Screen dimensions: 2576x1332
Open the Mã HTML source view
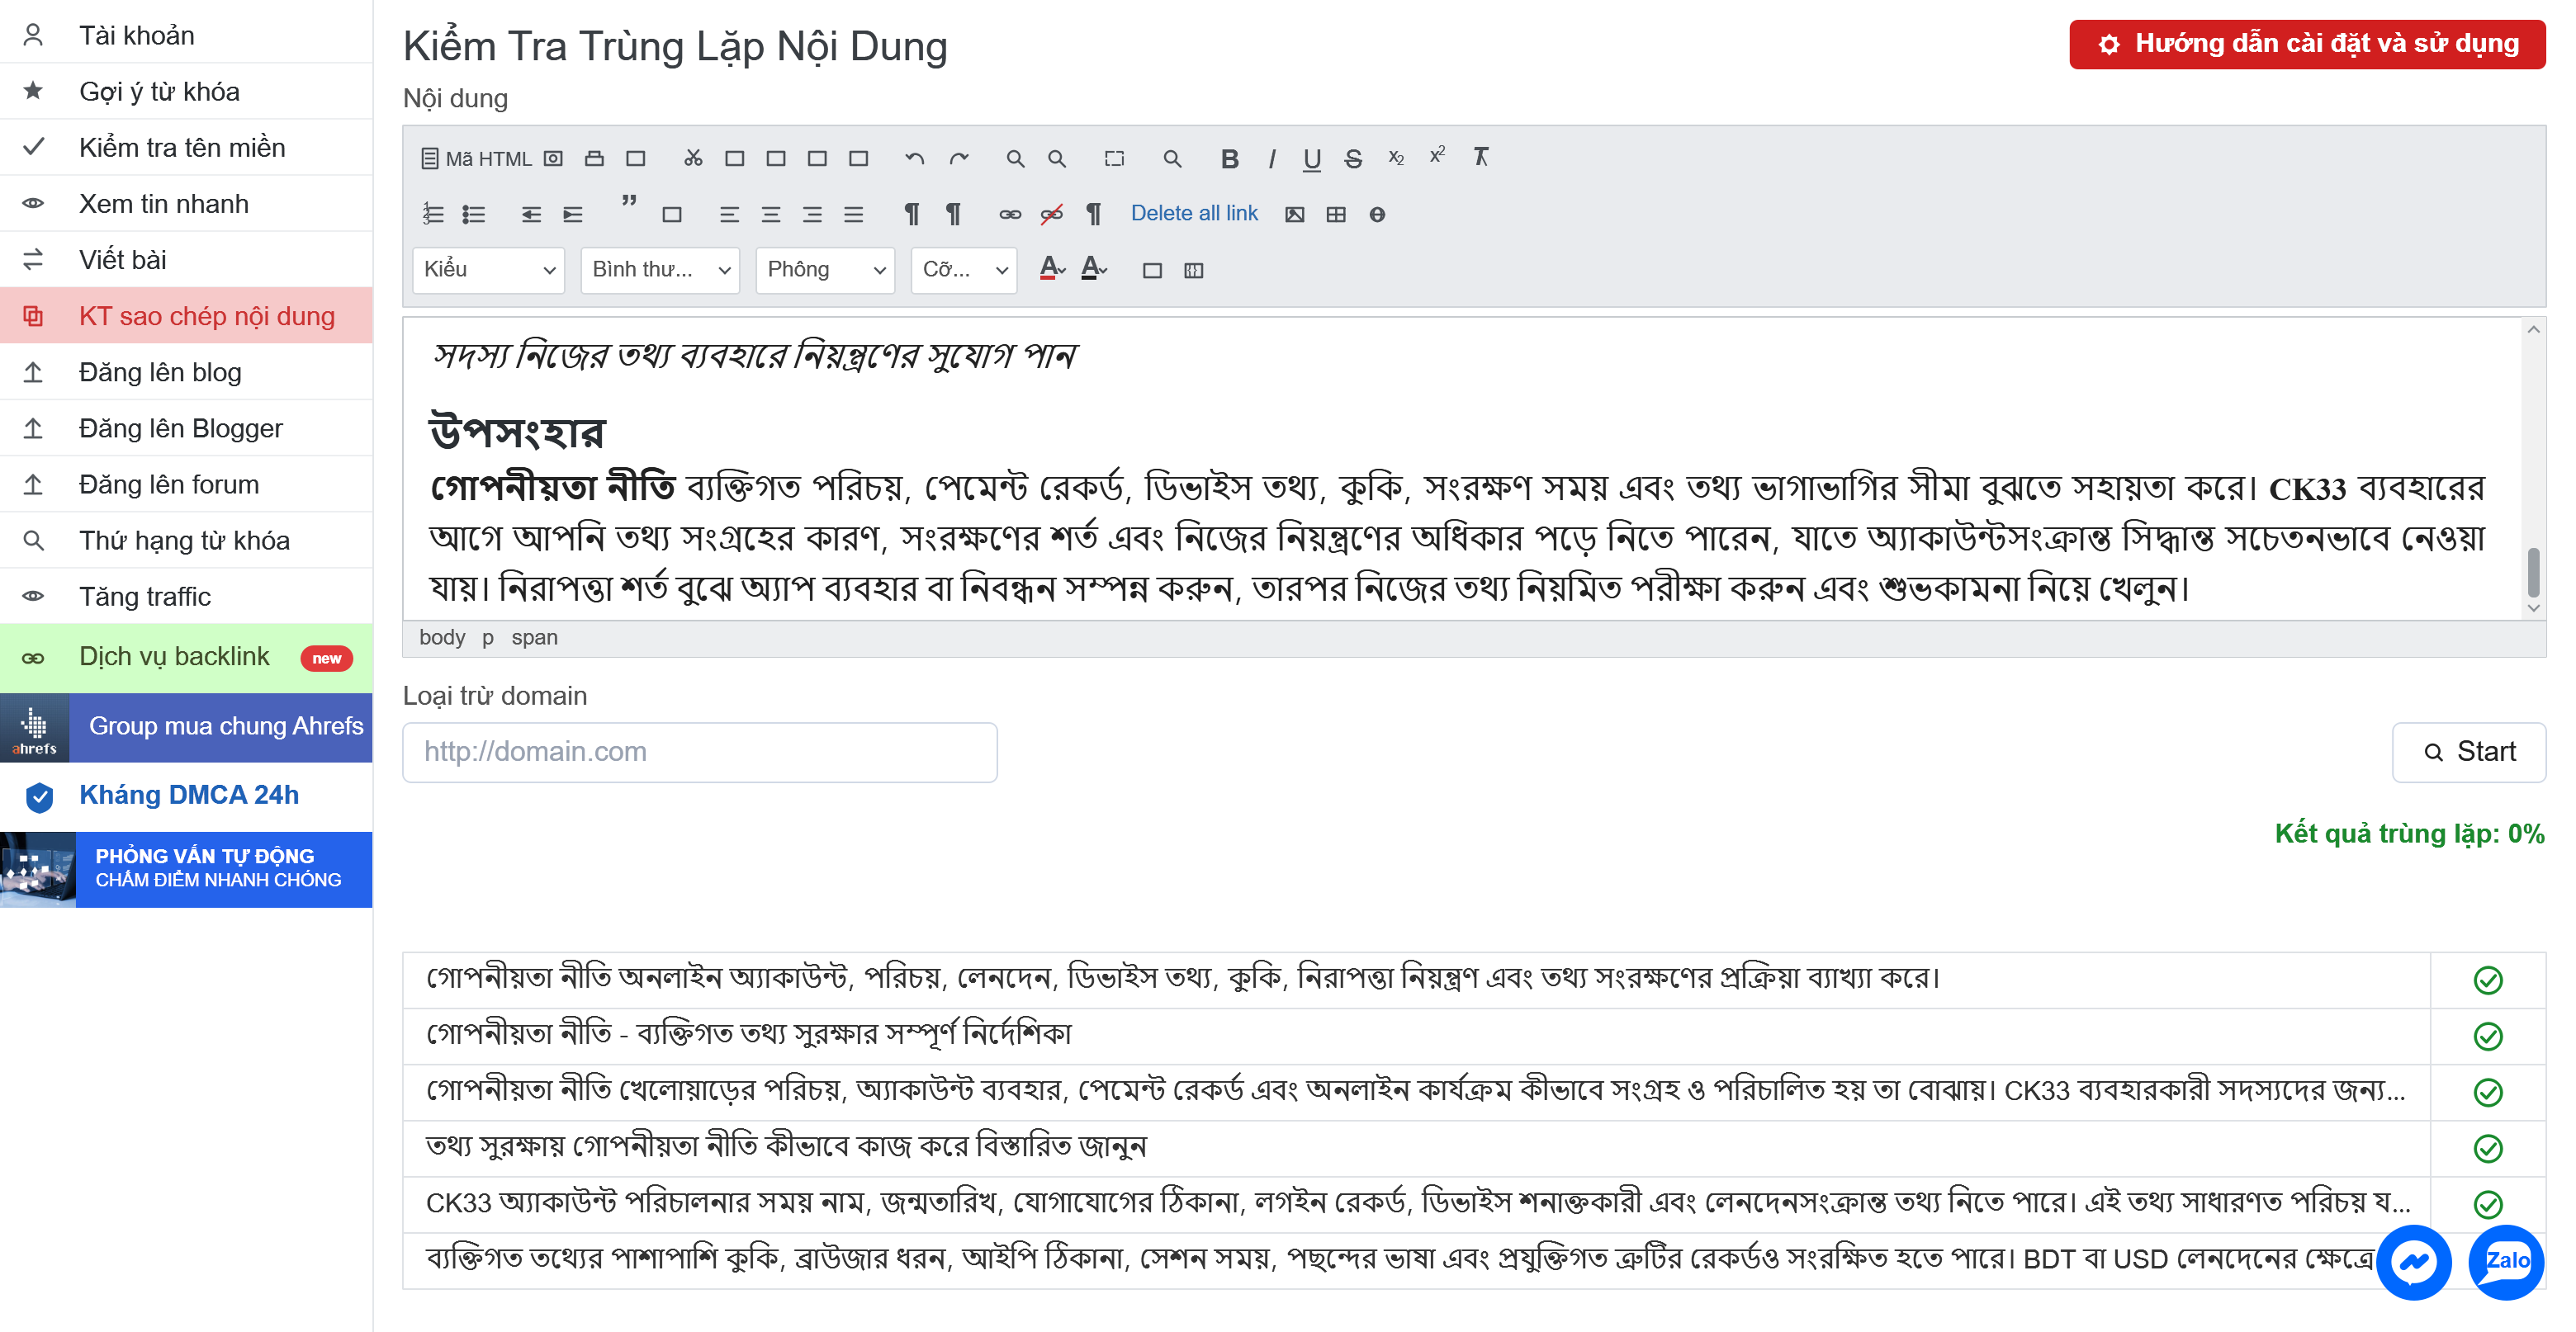pos(476,158)
